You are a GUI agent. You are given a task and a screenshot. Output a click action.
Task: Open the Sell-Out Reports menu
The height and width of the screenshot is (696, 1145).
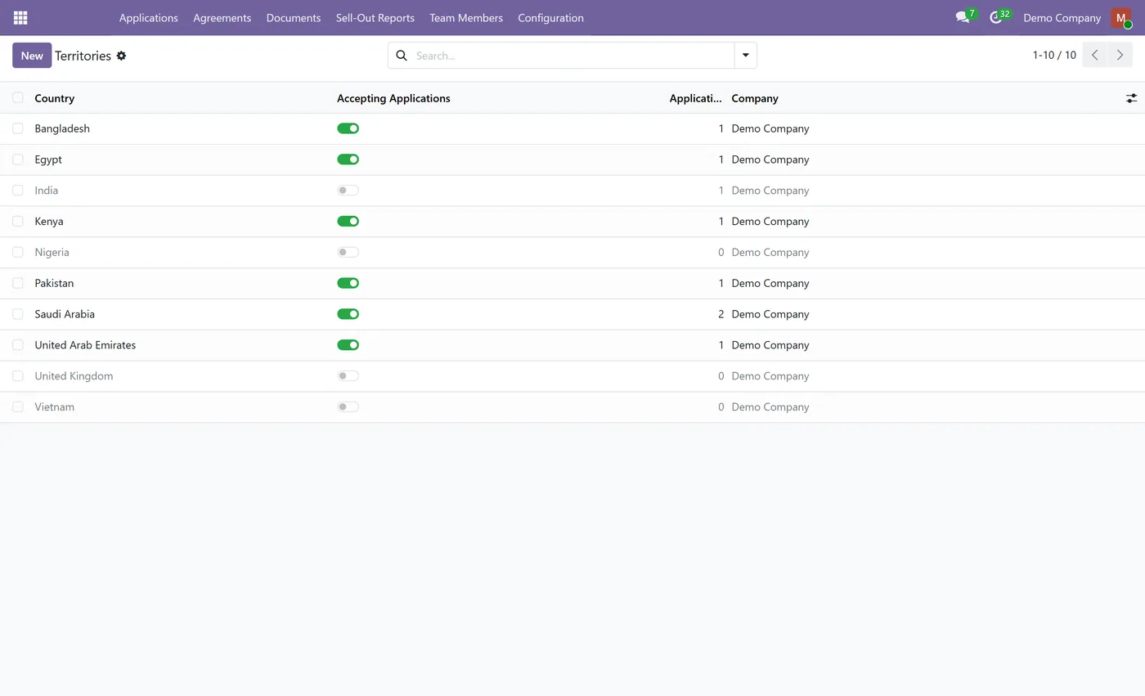(375, 17)
